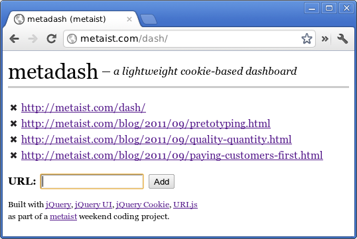Go back using the browser back arrow

point(15,39)
